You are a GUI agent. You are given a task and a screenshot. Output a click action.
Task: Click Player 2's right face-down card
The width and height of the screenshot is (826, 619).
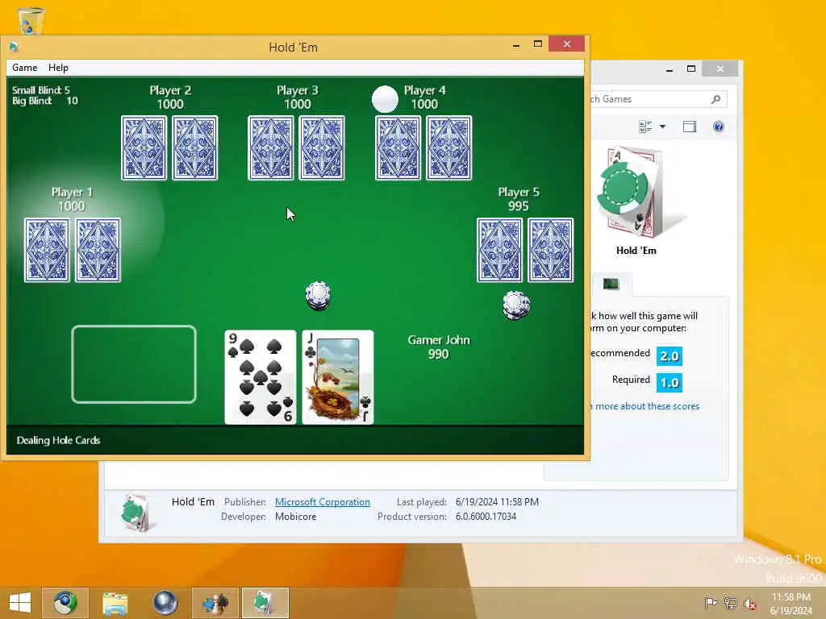[x=195, y=148]
